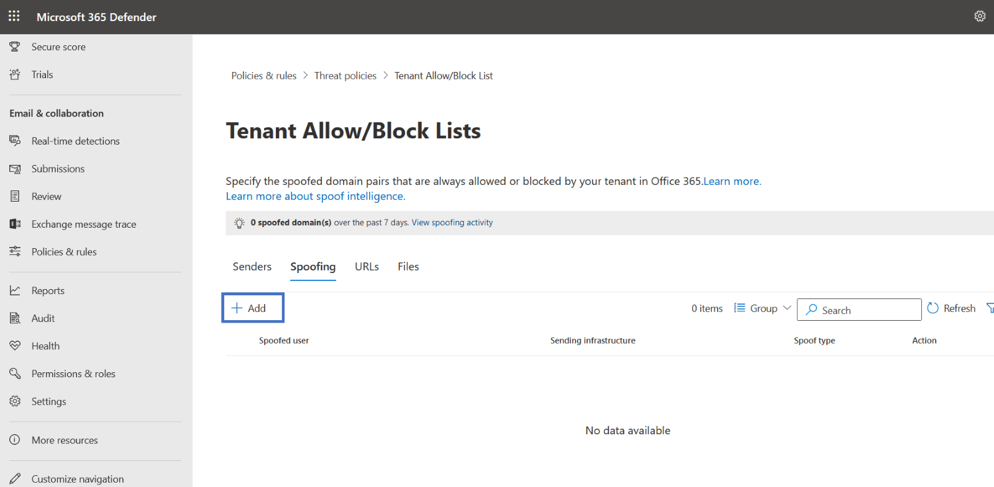Open Exchange message trace icon

15,224
